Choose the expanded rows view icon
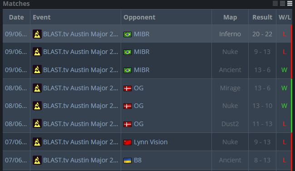Image resolution: width=295 pixels, height=171 pixels. pos(290,3)
